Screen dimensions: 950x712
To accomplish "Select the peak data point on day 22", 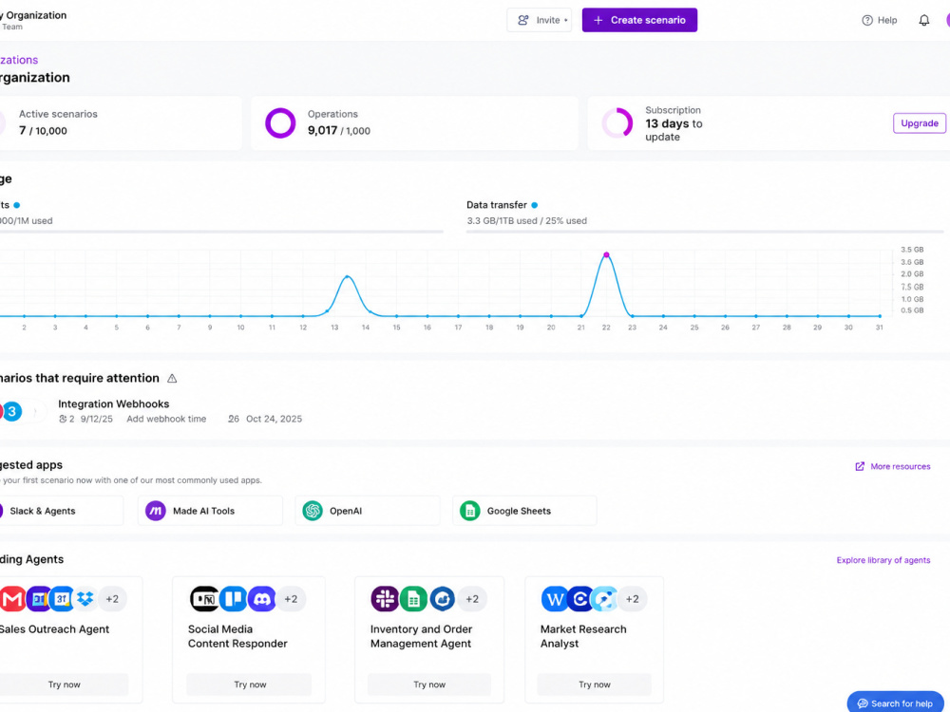I will [x=606, y=254].
